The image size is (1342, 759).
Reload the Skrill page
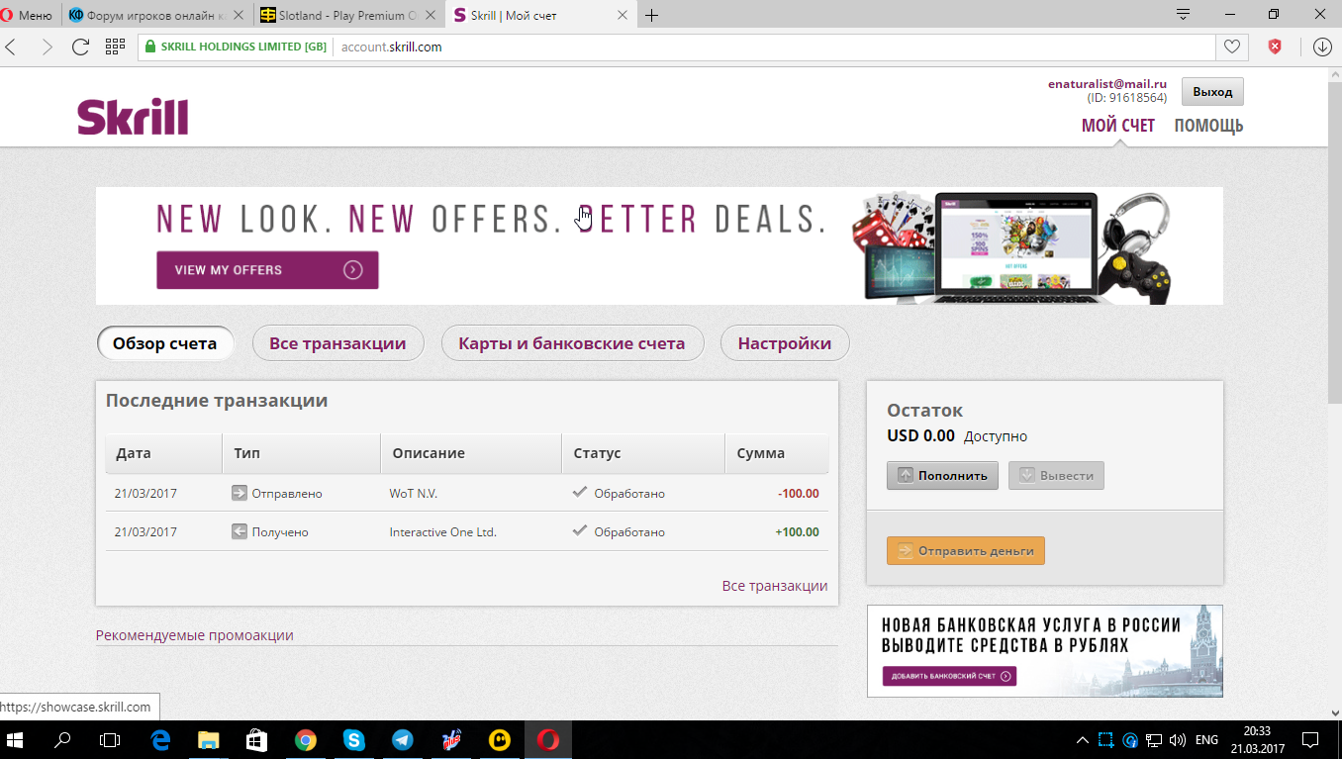click(81, 47)
